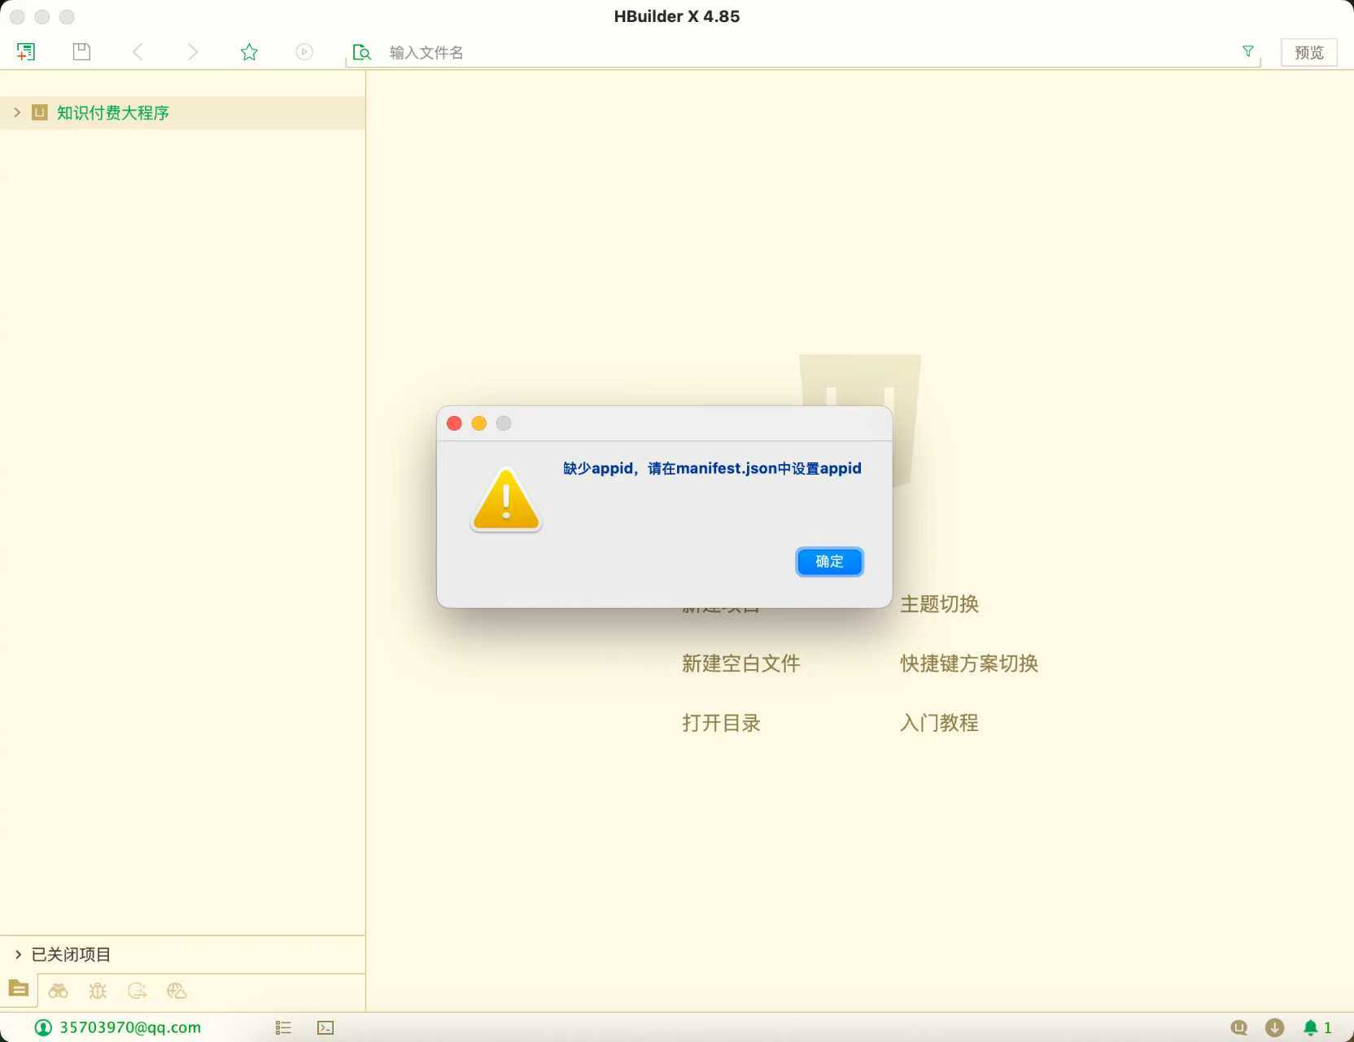Click the save icon in the toolbar
Image resolution: width=1354 pixels, height=1042 pixels.
(x=81, y=52)
